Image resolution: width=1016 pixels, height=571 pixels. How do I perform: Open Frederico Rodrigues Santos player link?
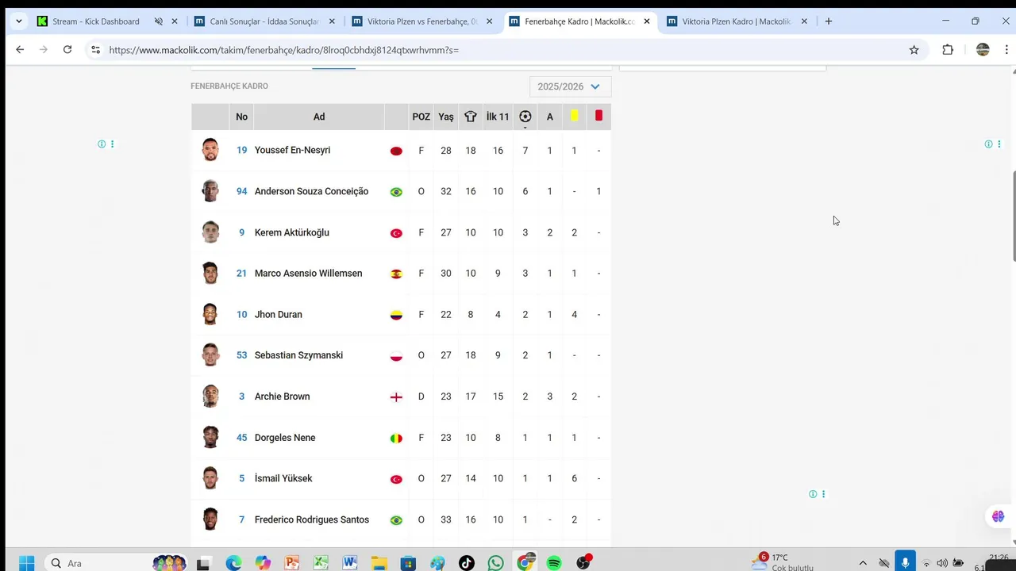(x=311, y=519)
